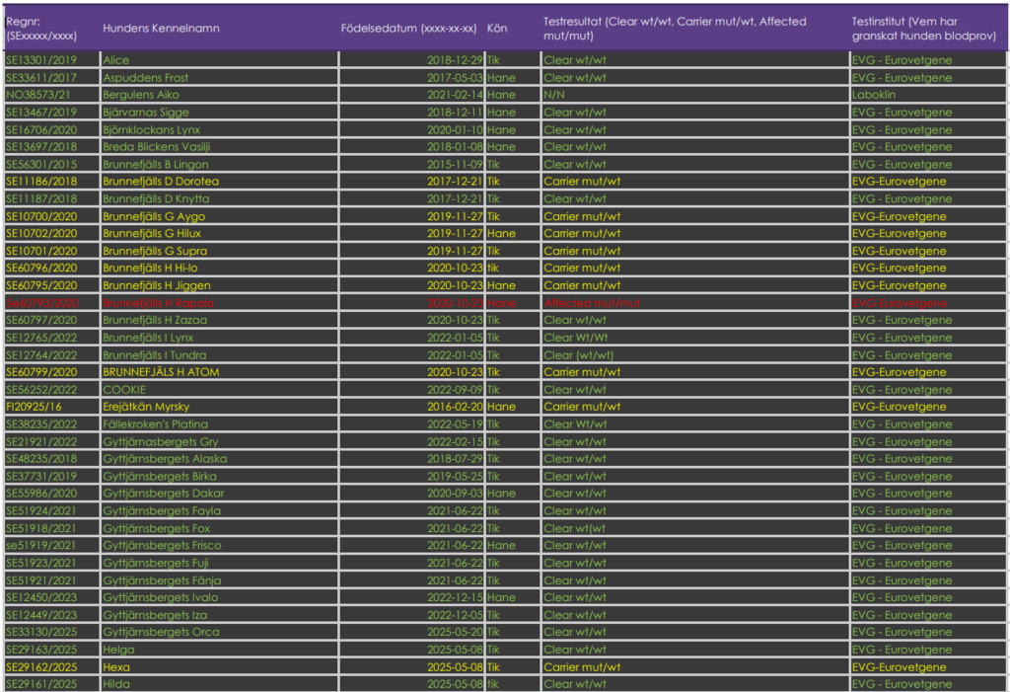The height and width of the screenshot is (692, 1010).
Task: Click birth date 2022-09-09
Action: [411, 390]
